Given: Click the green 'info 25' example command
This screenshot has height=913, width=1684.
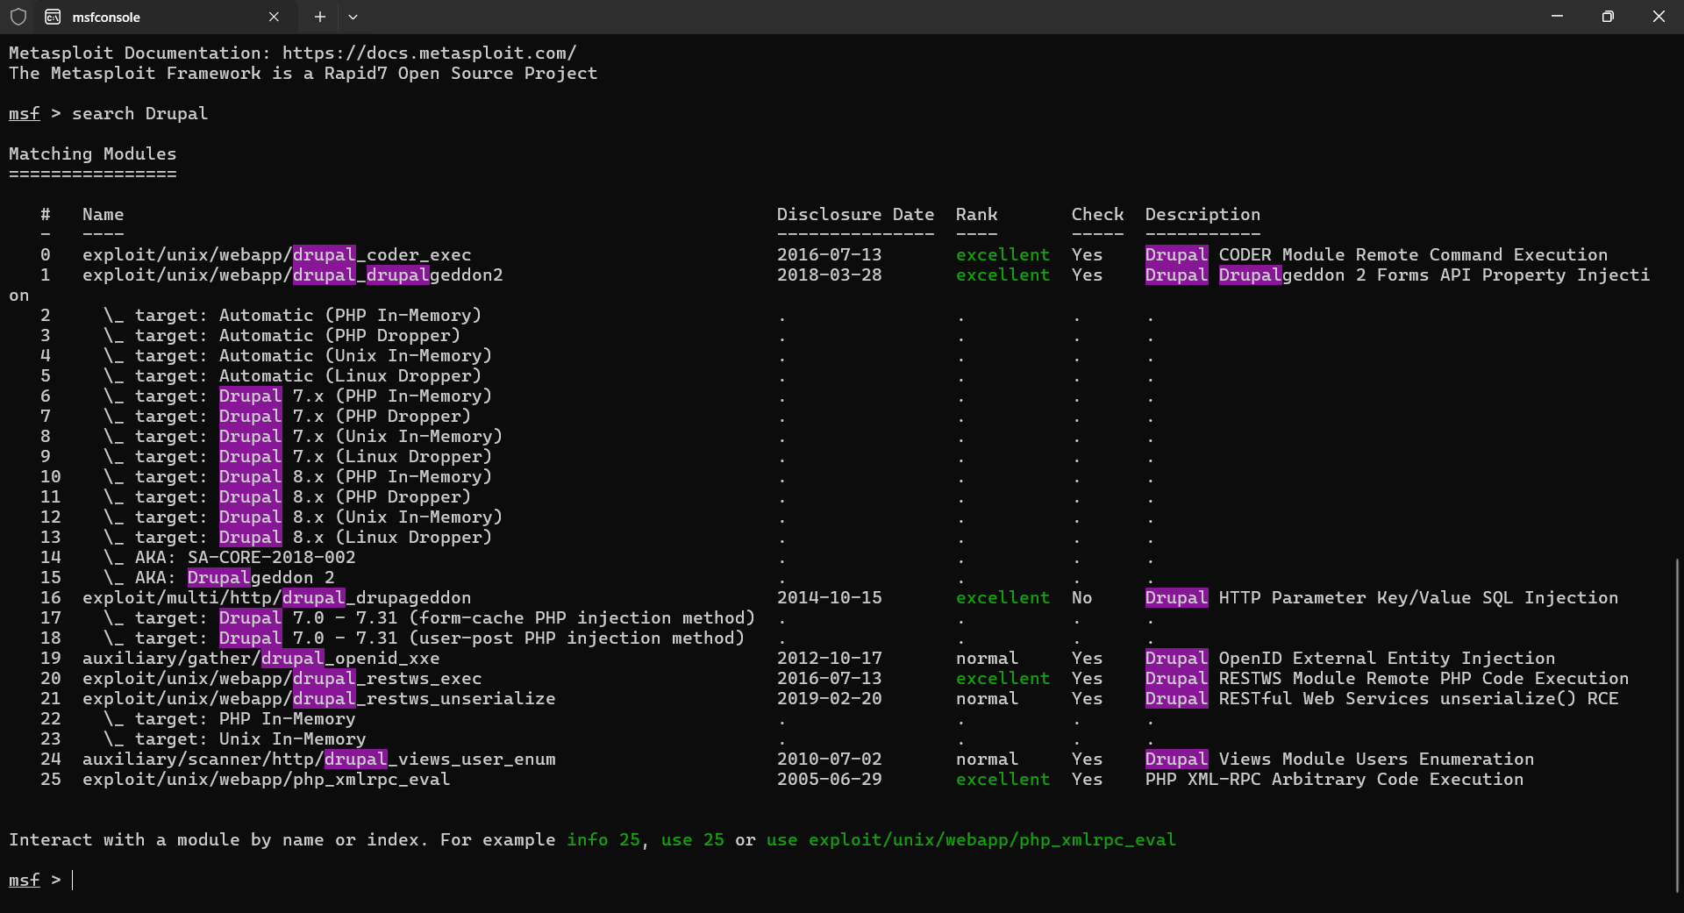Looking at the screenshot, I should [603, 840].
